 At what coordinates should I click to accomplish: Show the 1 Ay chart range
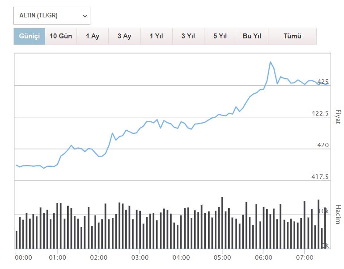tap(93, 36)
